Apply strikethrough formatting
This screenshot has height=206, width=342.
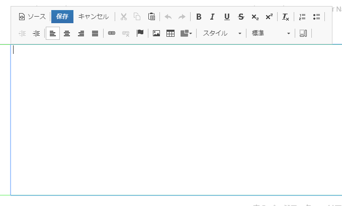(x=241, y=17)
